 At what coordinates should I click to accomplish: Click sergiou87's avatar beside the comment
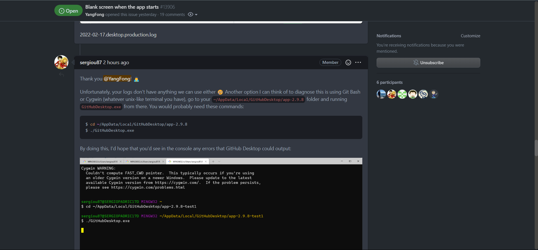[61, 62]
